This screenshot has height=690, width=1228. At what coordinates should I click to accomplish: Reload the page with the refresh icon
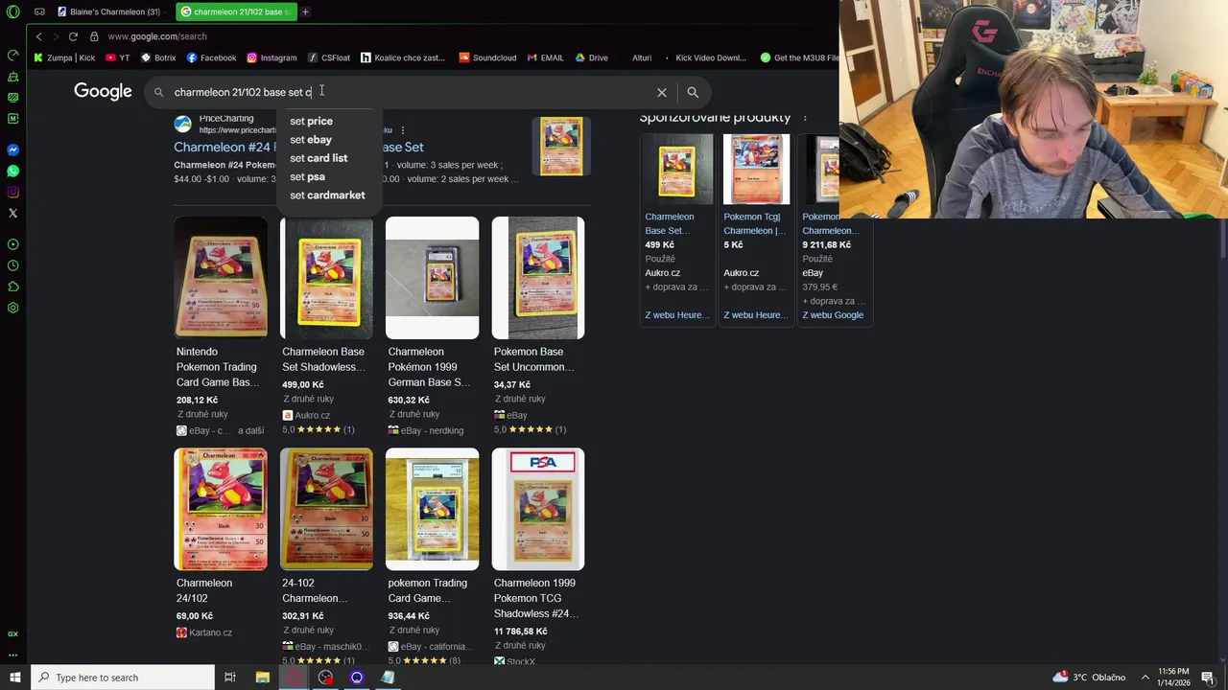(73, 36)
